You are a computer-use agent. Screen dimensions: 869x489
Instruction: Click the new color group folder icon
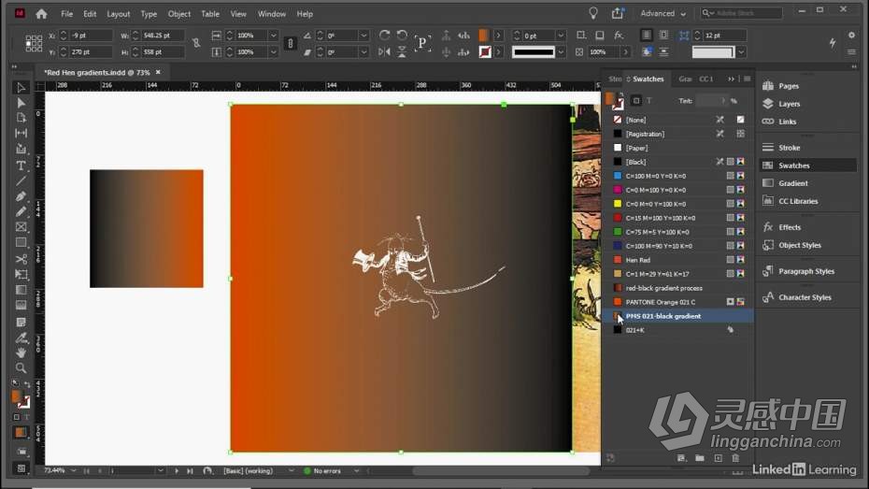pyautogui.click(x=700, y=458)
